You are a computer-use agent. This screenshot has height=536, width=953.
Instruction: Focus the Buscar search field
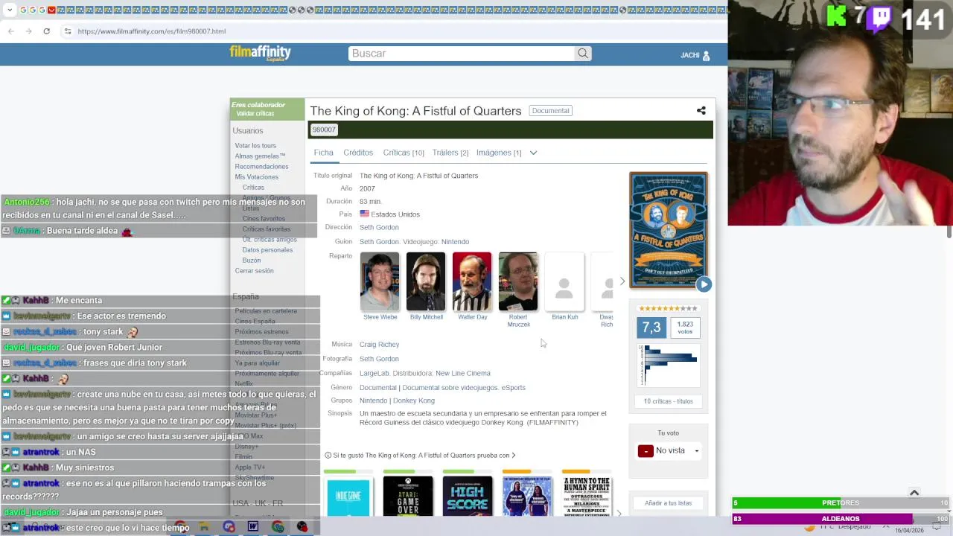(462, 54)
